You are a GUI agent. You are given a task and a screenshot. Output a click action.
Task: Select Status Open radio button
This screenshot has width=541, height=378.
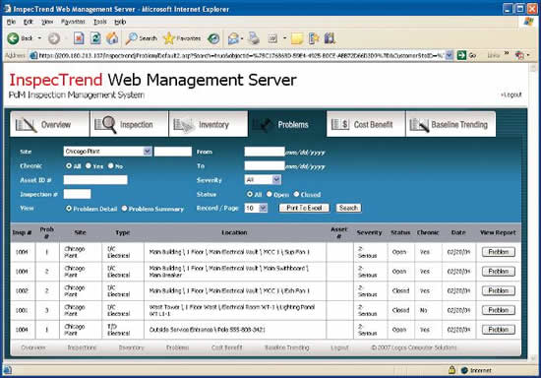(x=270, y=194)
